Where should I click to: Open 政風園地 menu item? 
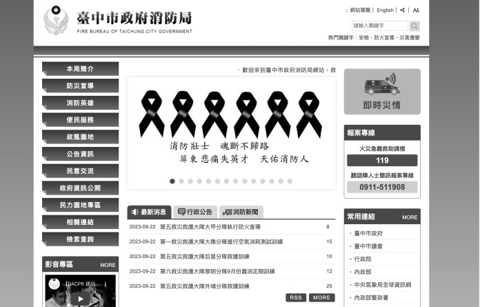tap(80, 137)
